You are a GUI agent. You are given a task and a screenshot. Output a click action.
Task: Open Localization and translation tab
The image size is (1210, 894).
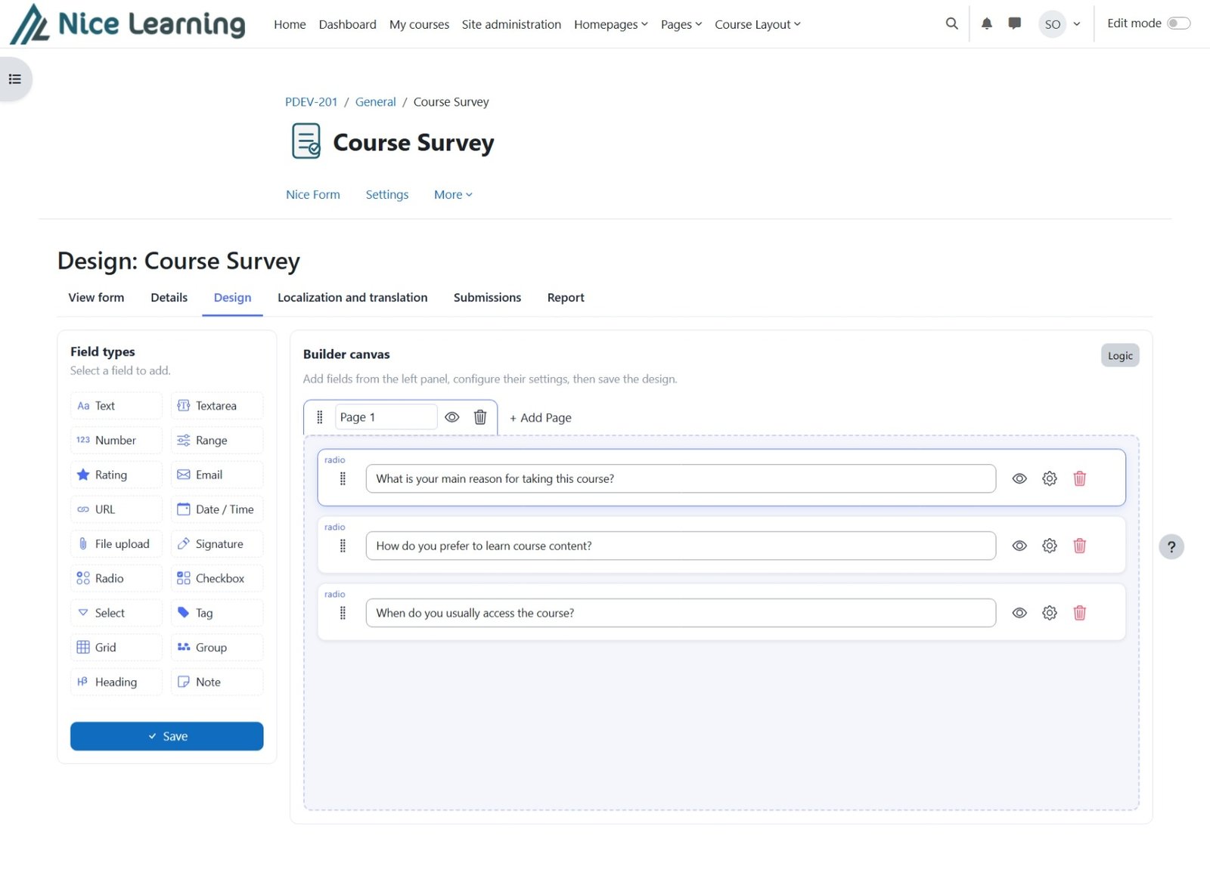point(352,297)
